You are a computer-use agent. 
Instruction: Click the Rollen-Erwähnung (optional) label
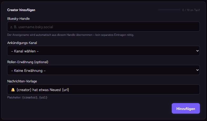point(28,62)
